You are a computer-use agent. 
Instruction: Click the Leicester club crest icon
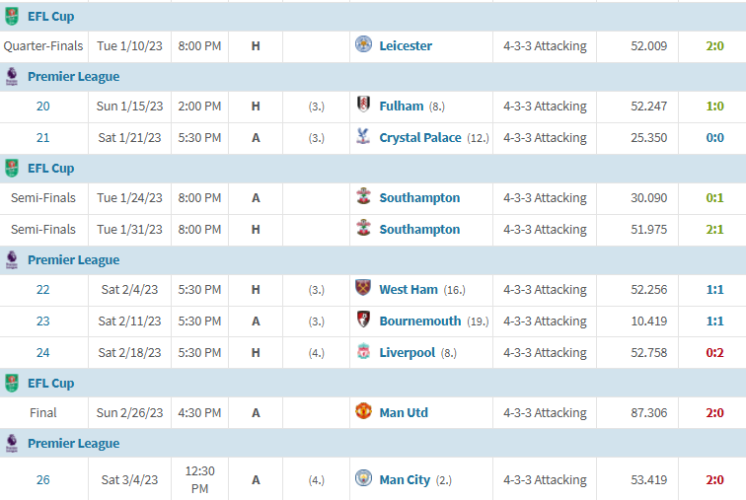coord(363,44)
